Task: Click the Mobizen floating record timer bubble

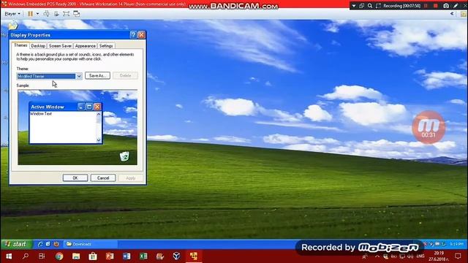Action: pyautogui.click(x=429, y=127)
